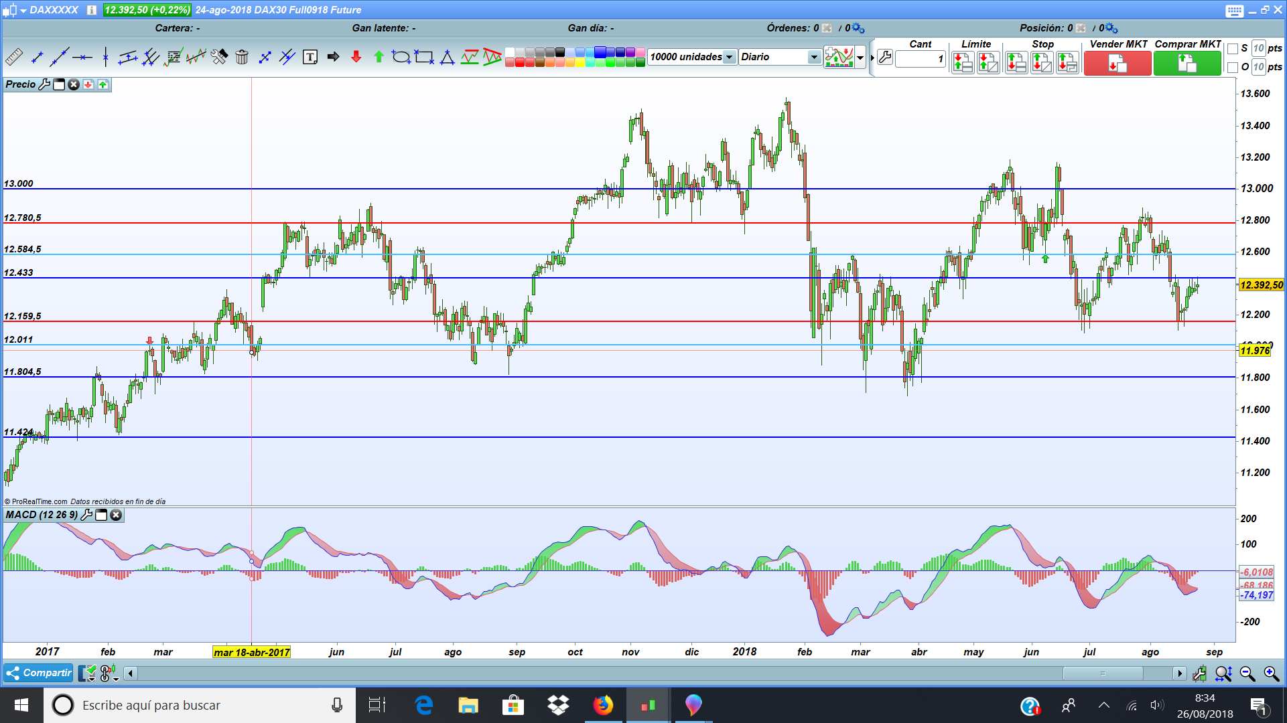1287x723 pixels.
Task: Open the 10000 unidades dropdown
Action: tap(729, 58)
